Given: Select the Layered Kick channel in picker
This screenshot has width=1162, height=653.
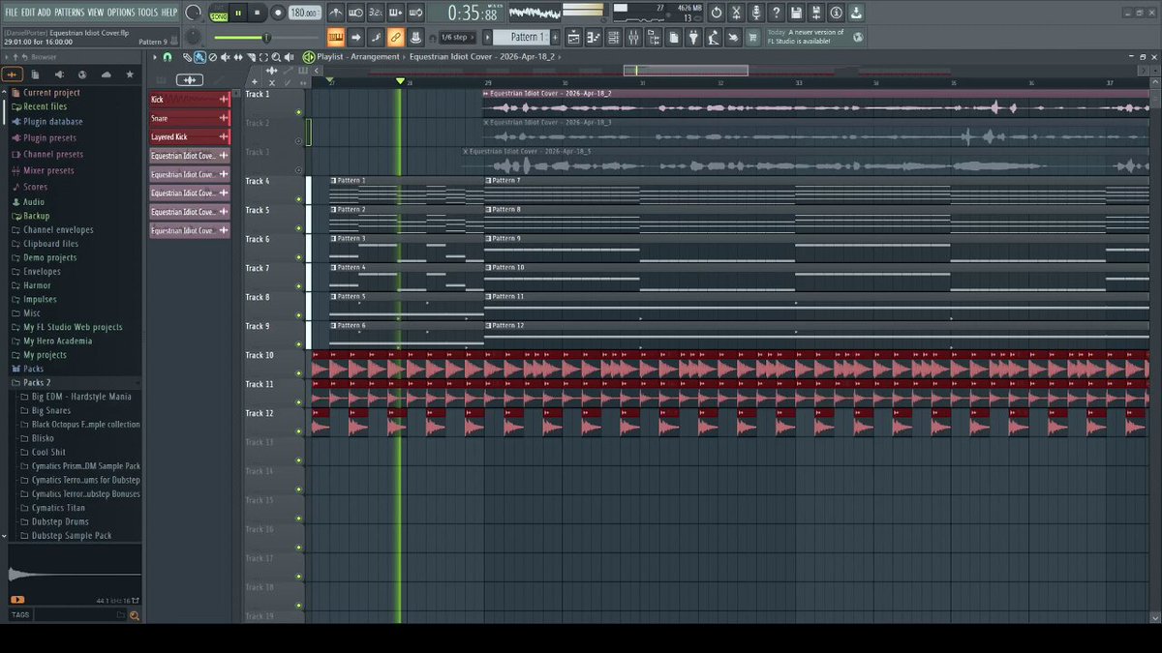Looking at the screenshot, I should pos(190,137).
